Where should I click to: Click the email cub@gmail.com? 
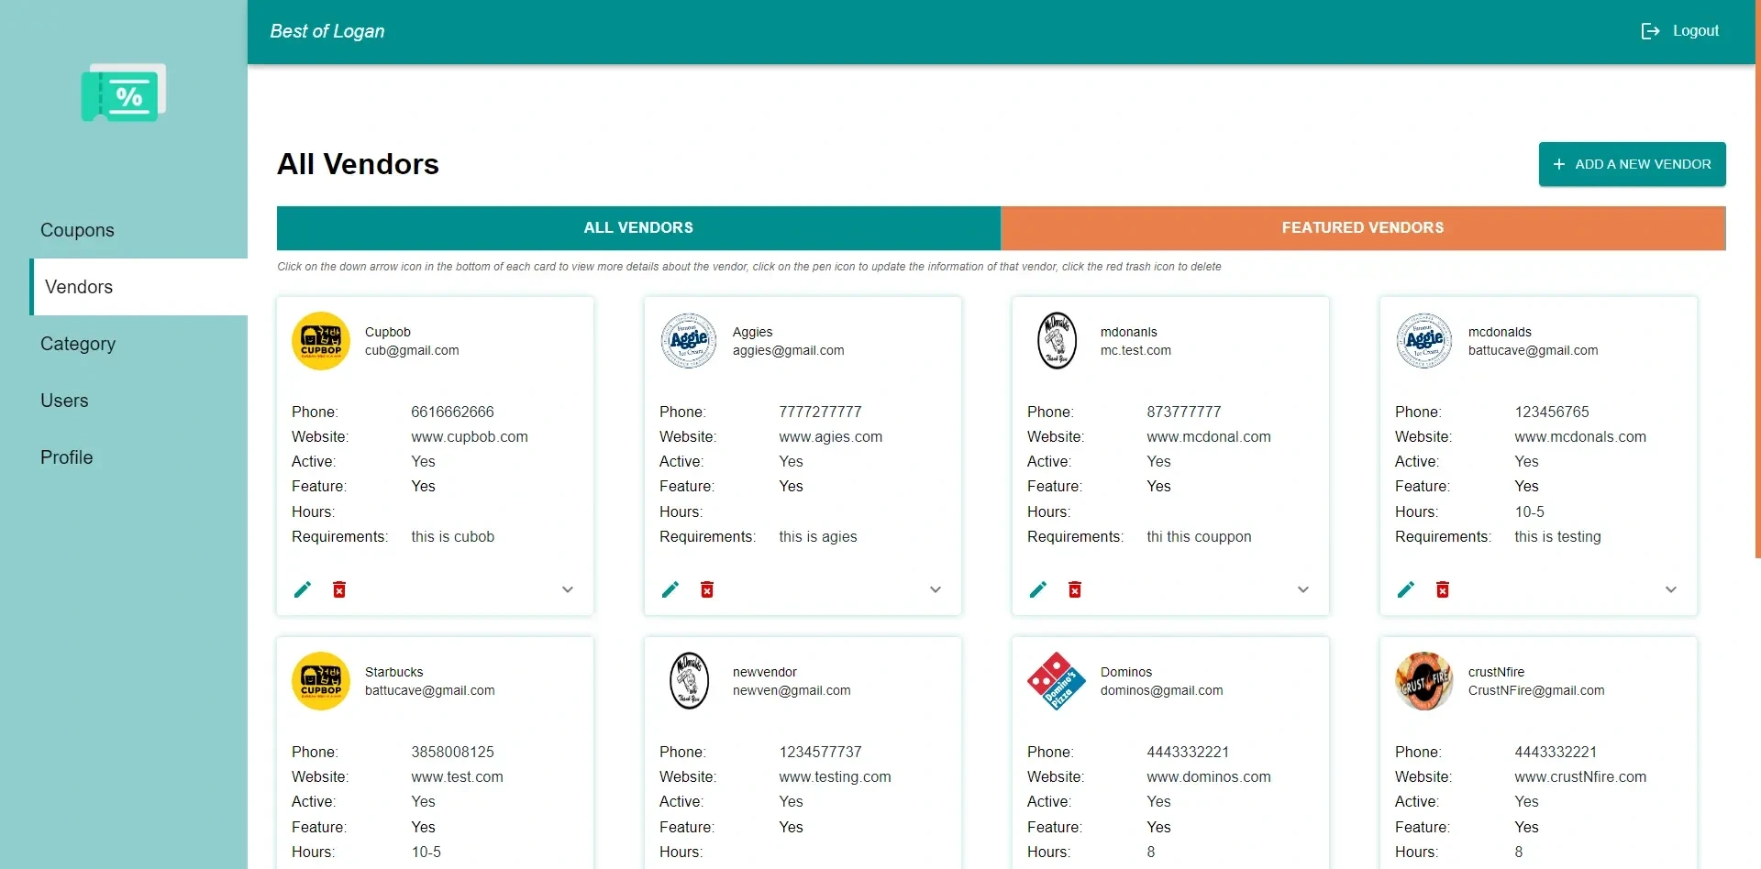[412, 351]
